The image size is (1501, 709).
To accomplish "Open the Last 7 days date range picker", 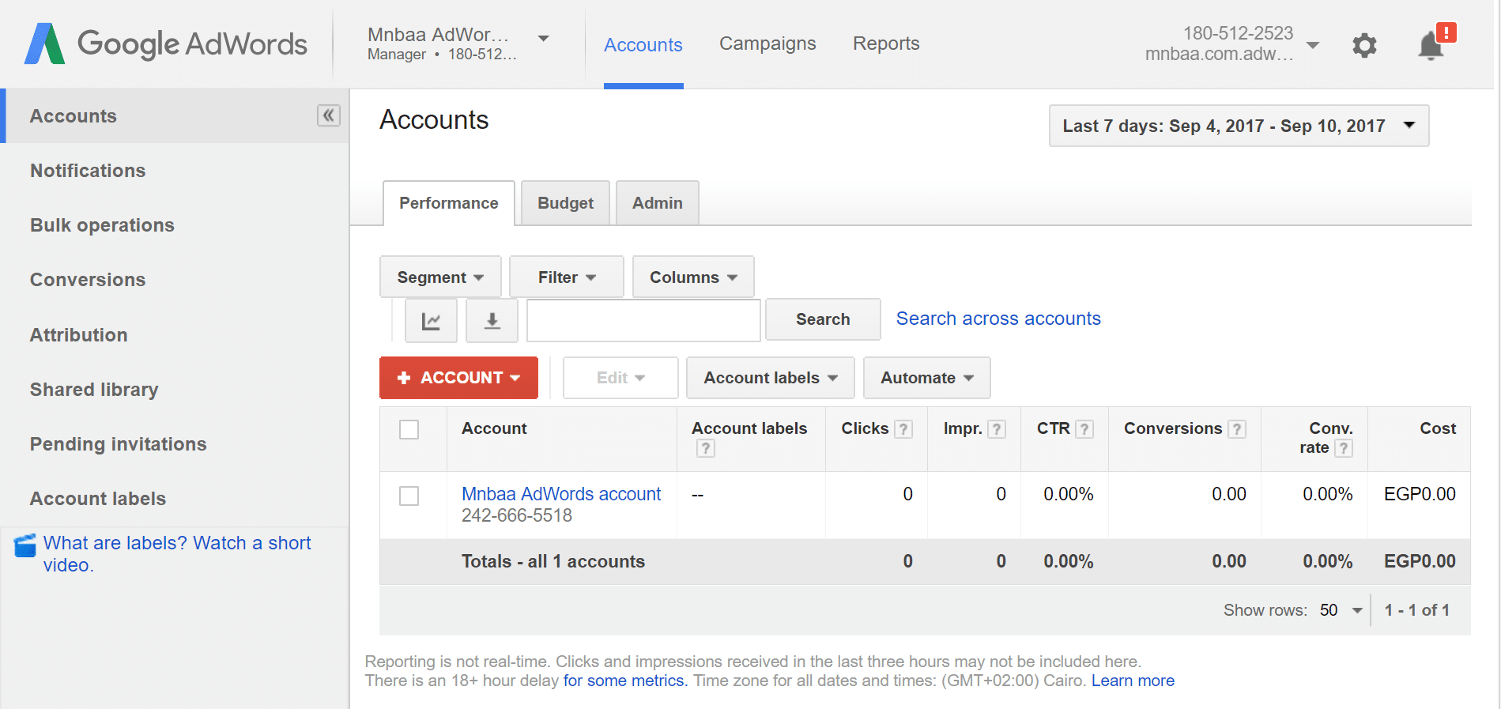I will pyautogui.click(x=1239, y=126).
